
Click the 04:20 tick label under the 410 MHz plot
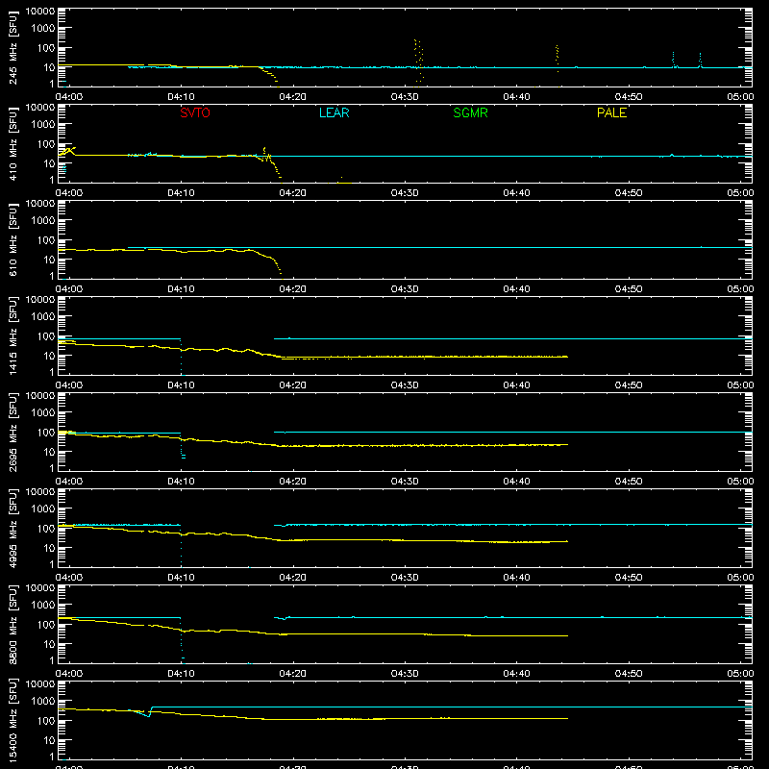tap(293, 193)
